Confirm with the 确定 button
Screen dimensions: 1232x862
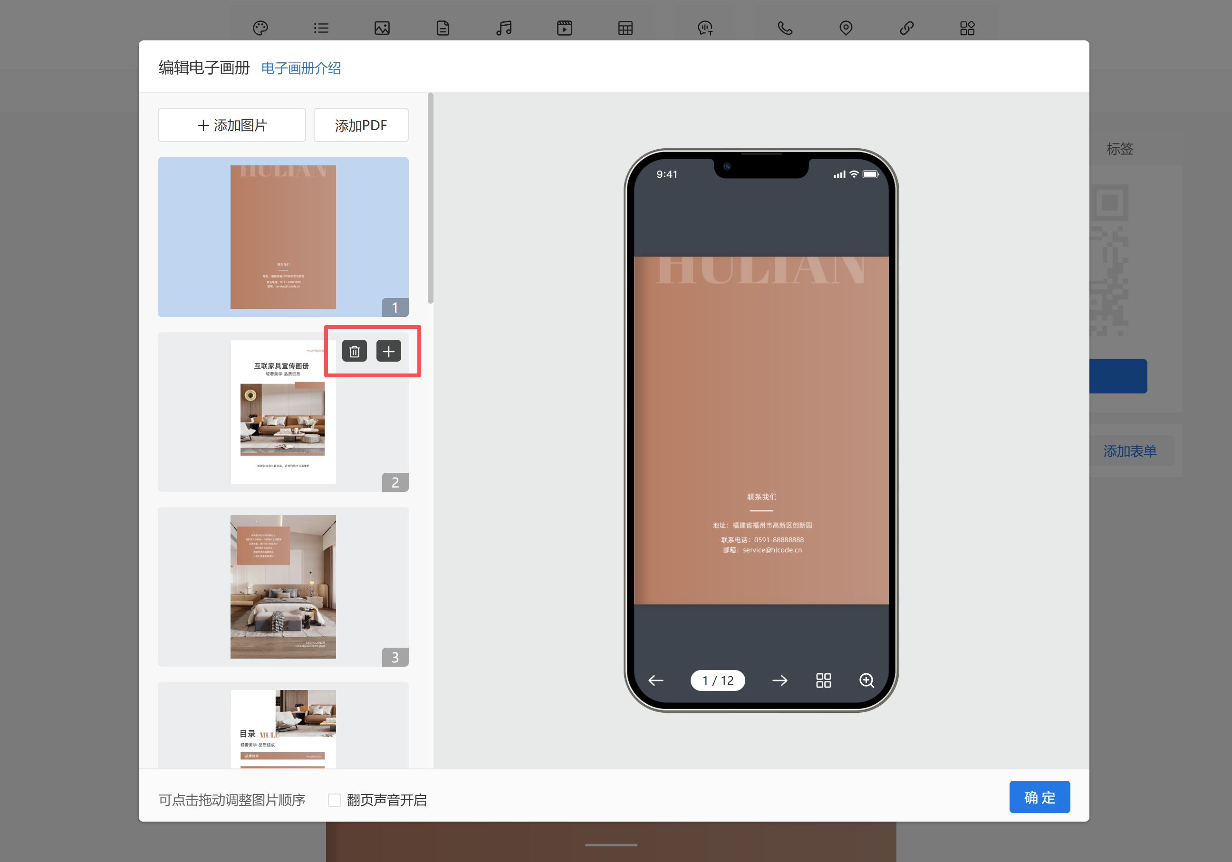1039,797
